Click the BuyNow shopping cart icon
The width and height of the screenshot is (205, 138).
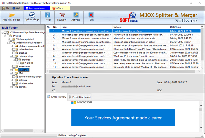(62, 15)
